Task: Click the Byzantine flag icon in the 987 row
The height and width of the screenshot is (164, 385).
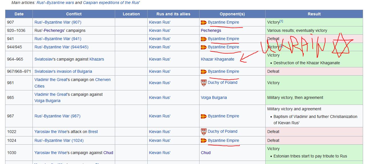Action: pyautogui.click(x=204, y=116)
